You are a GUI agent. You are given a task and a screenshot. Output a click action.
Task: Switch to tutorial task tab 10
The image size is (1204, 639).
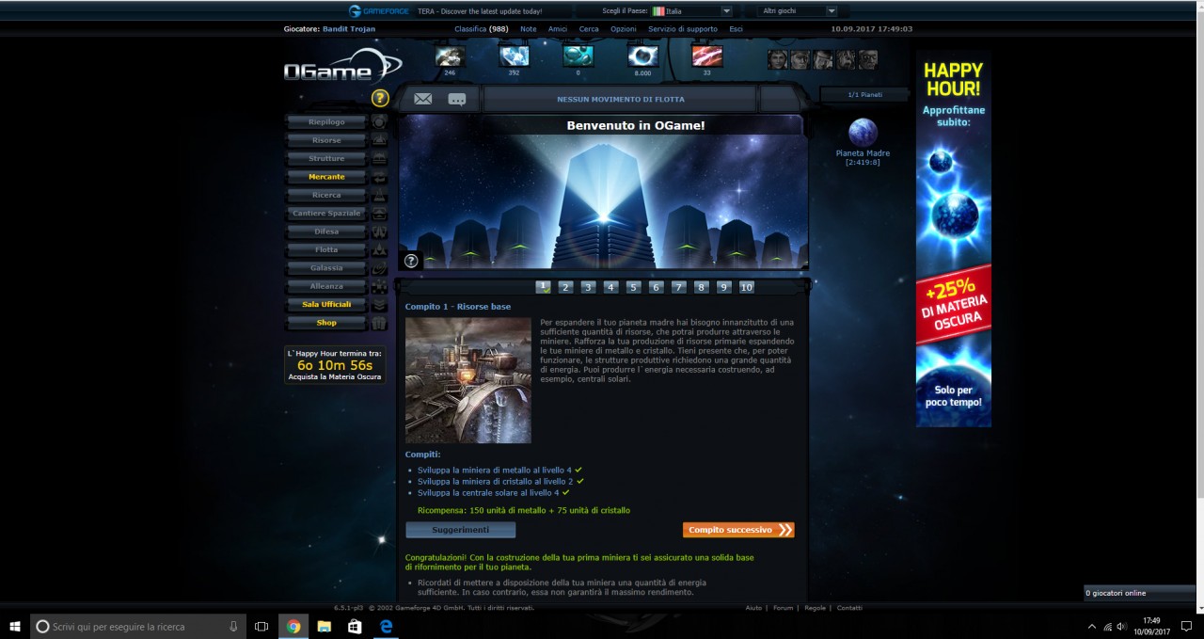(746, 287)
